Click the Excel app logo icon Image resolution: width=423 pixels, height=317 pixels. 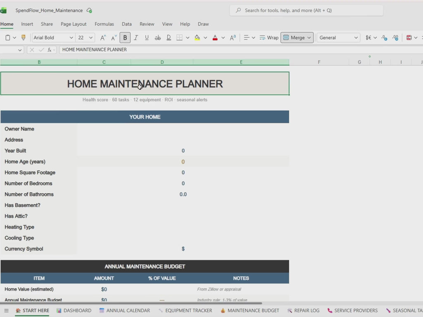pos(3,10)
